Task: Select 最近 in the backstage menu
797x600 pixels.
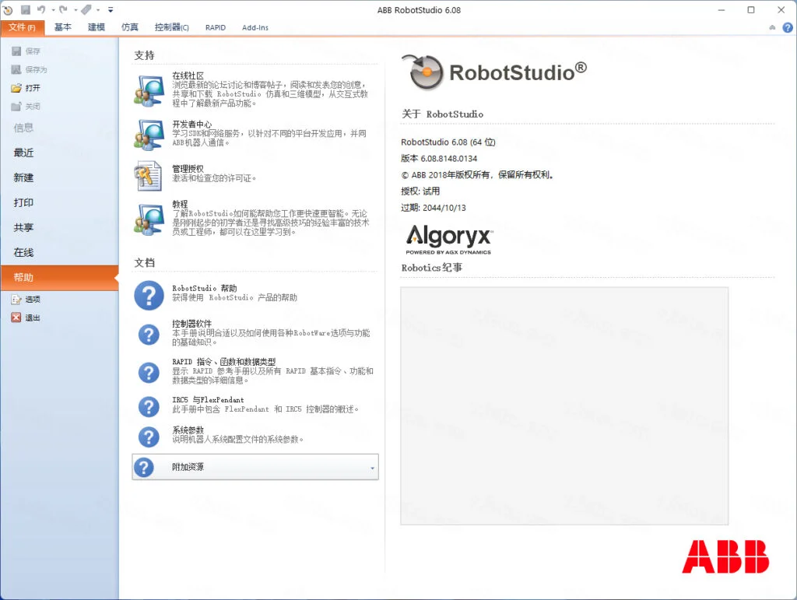Action: click(23, 153)
